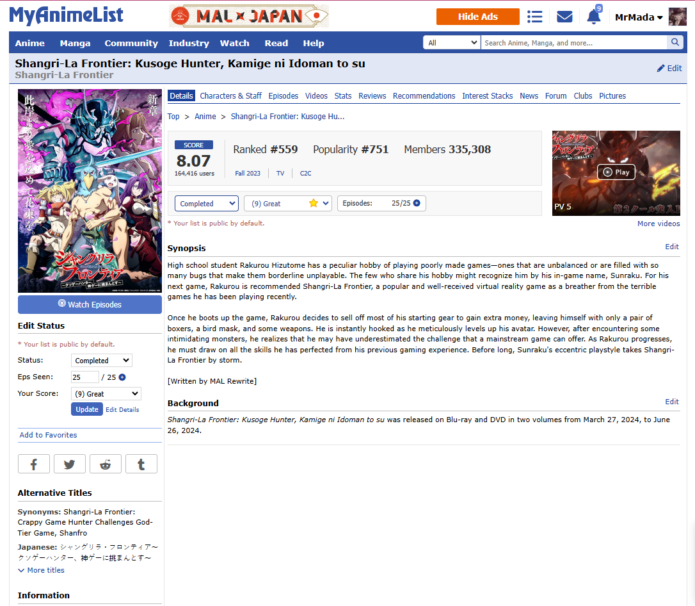Viewport: 695px width, 606px height.
Task: Open Completed status dropdown near score
Action: pyautogui.click(x=207, y=204)
